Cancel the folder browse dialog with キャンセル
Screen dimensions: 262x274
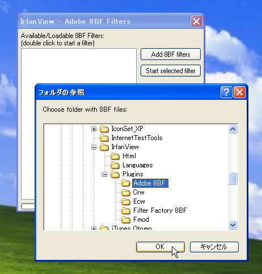pos(214,247)
